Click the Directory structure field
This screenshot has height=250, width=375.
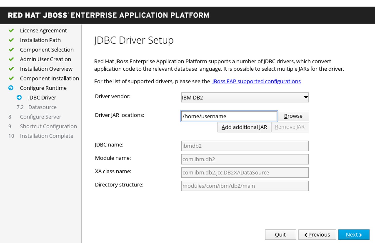coord(245,186)
